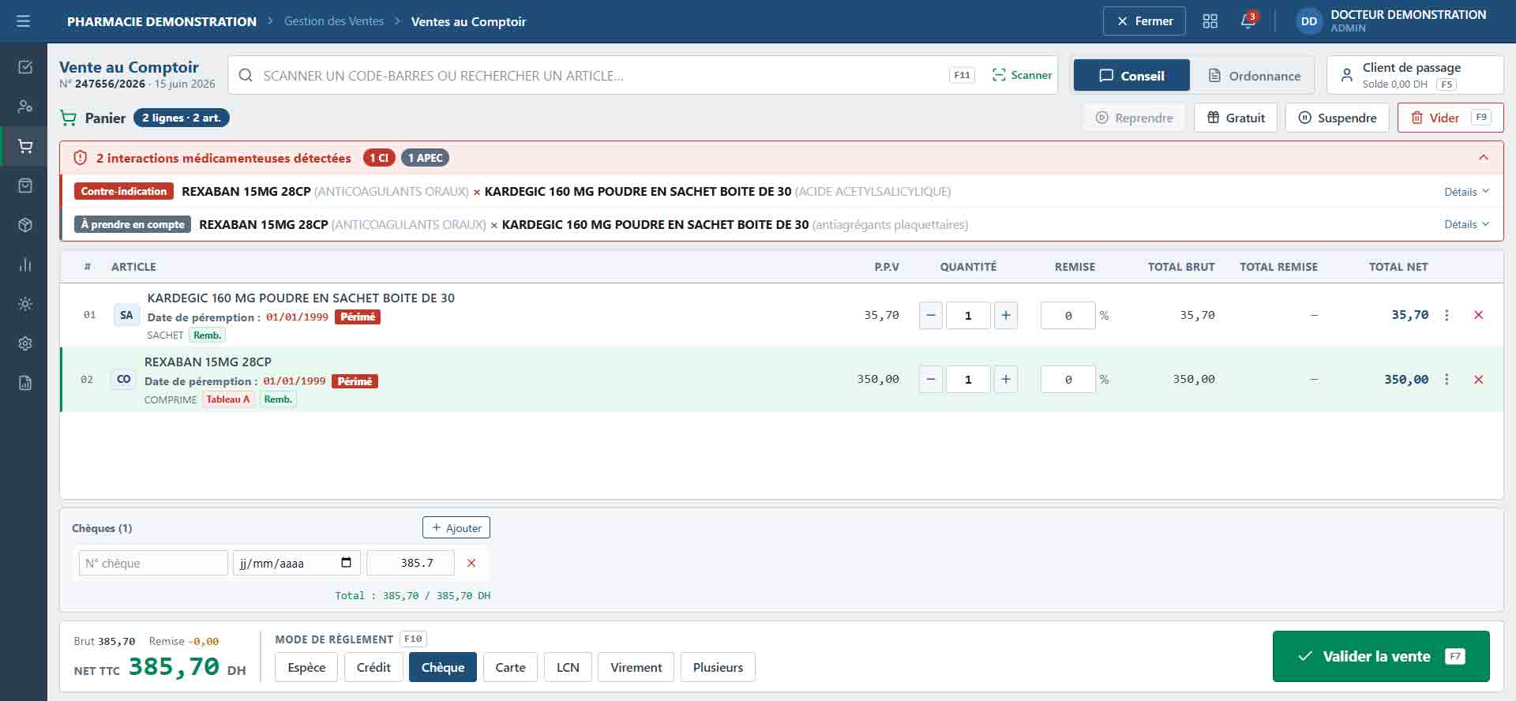
Task: Delete the cheque entry row
Action: pyautogui.click(x=471, y=563)
